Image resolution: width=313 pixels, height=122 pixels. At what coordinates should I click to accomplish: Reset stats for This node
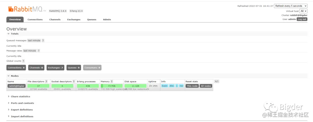192,86
